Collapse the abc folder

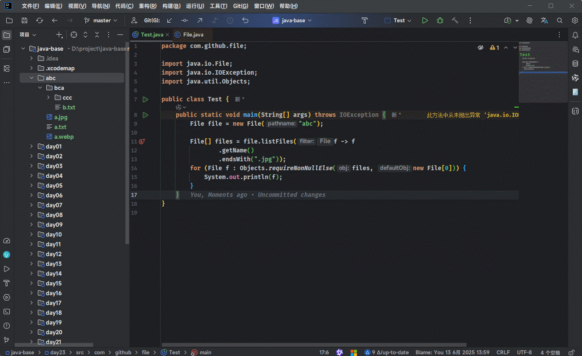(32, 78)
